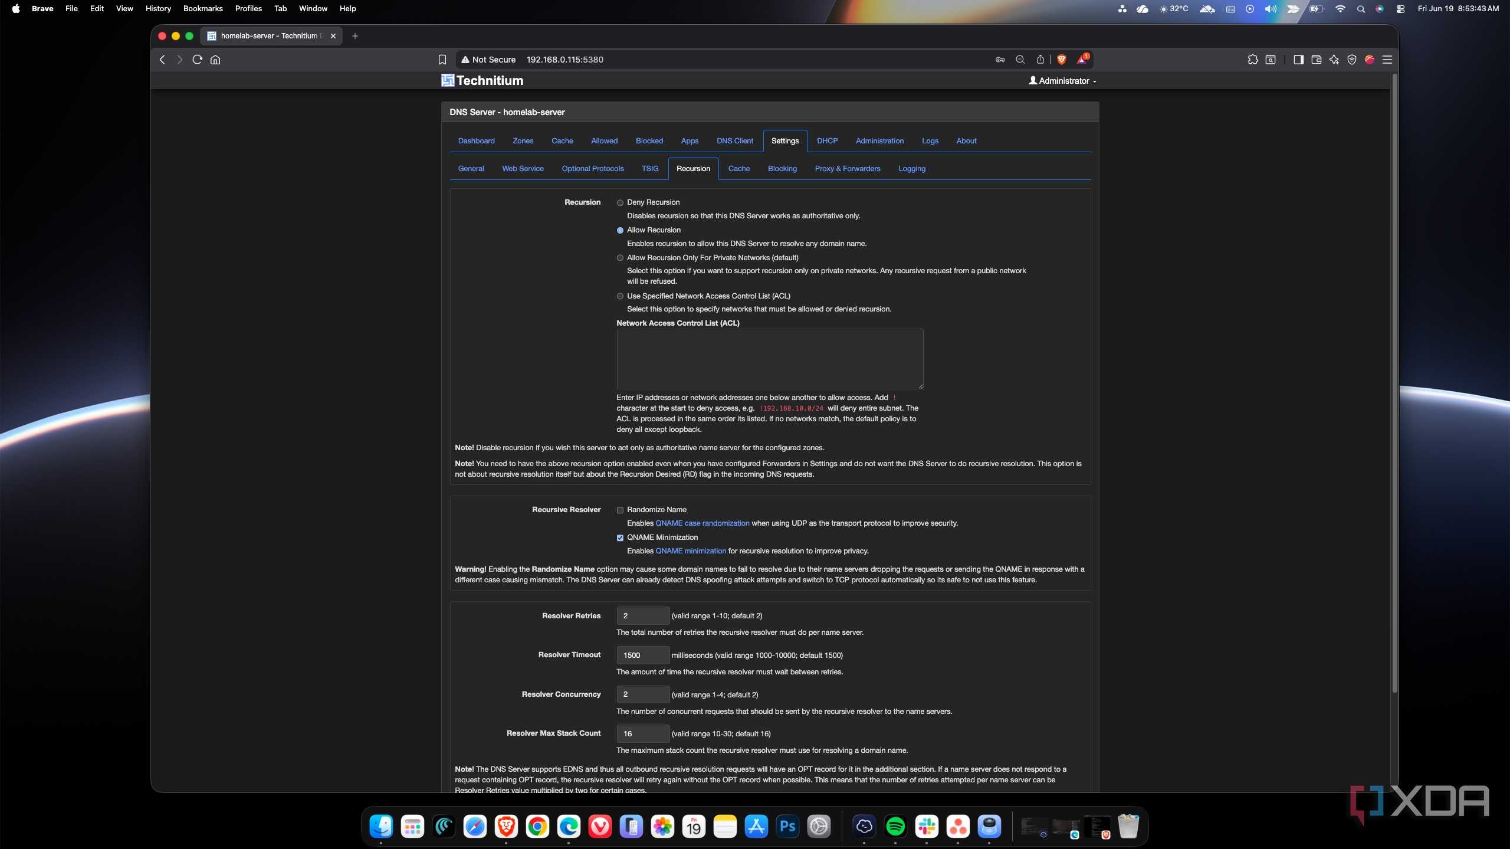The width and height of the screenshot is (1510, 849).
Task: Switch to the Proxy & Forwarders sub-tab
Action: (847, 169)
